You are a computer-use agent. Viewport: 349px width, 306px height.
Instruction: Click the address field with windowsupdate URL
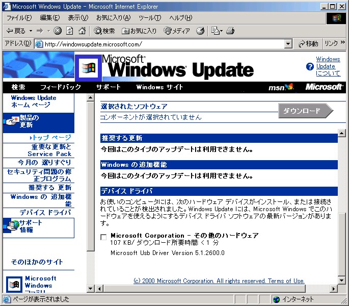(159, 44)
